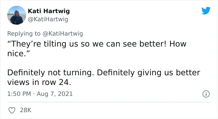Click the 28K likes count
The width and height of the screenshot is (218, 119).
pos(26,110)
